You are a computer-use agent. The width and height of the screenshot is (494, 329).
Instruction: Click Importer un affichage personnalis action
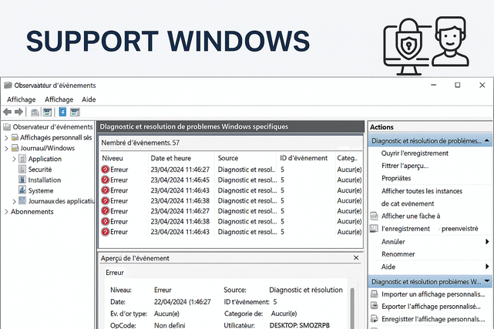click(433, 294)
